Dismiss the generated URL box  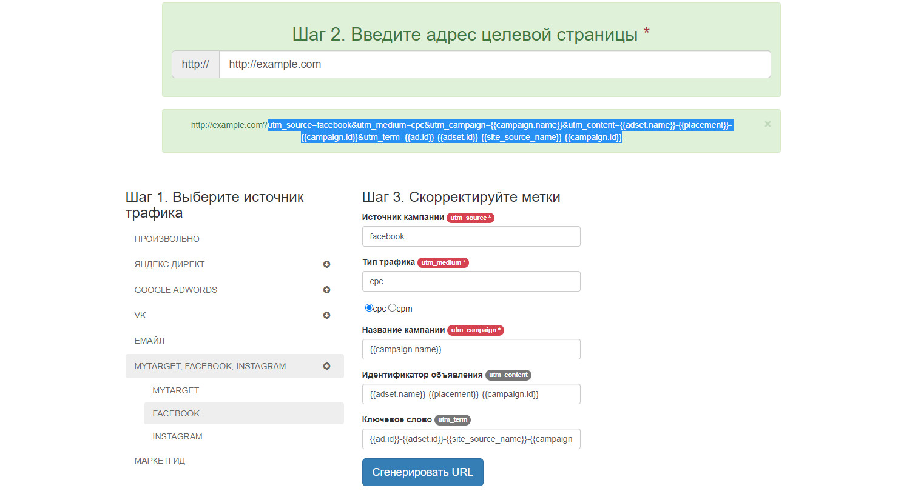(767, 124)
